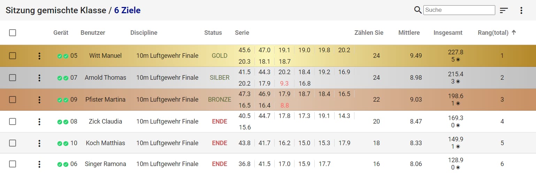The image size is (536, 173).
Task: Open row options for Singer Ramona
Action: pyautogui.click(x=39, y=164)
